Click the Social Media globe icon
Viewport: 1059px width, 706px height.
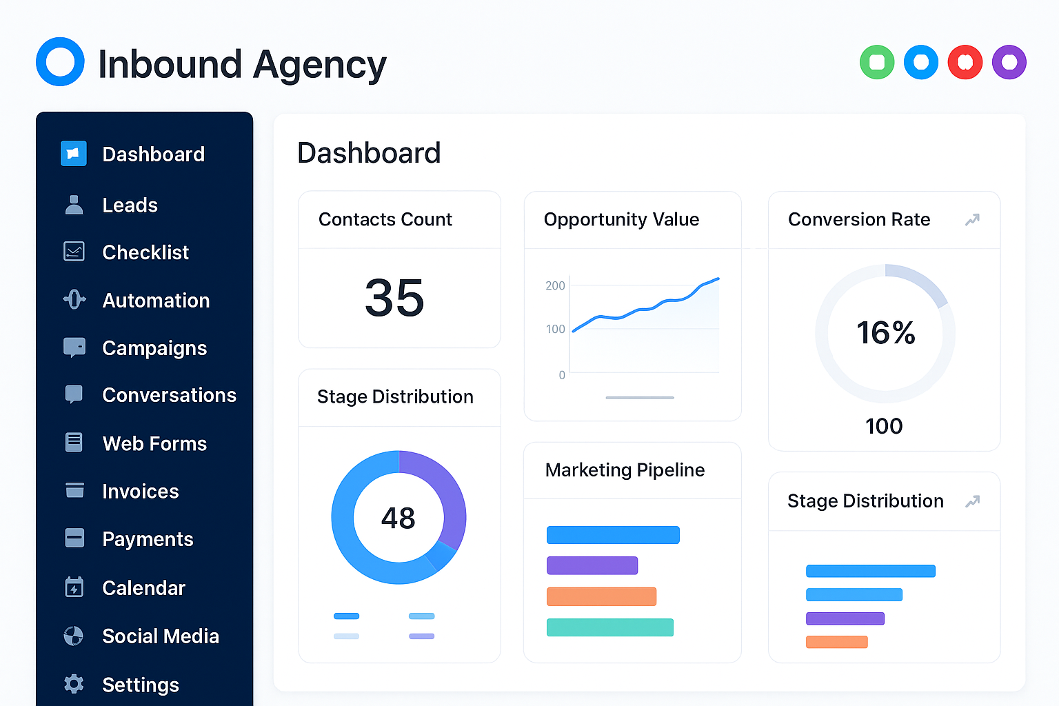pos(74,636)
